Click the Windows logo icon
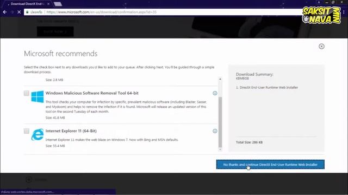This screenshot has width=348, height=195. coord(38,96)
